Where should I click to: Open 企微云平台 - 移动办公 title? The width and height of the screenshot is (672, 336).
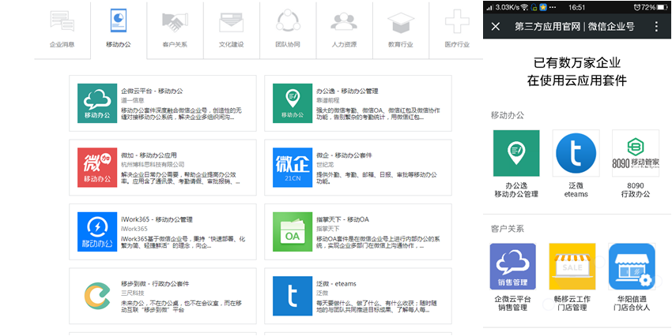click(x=152, y=91)
